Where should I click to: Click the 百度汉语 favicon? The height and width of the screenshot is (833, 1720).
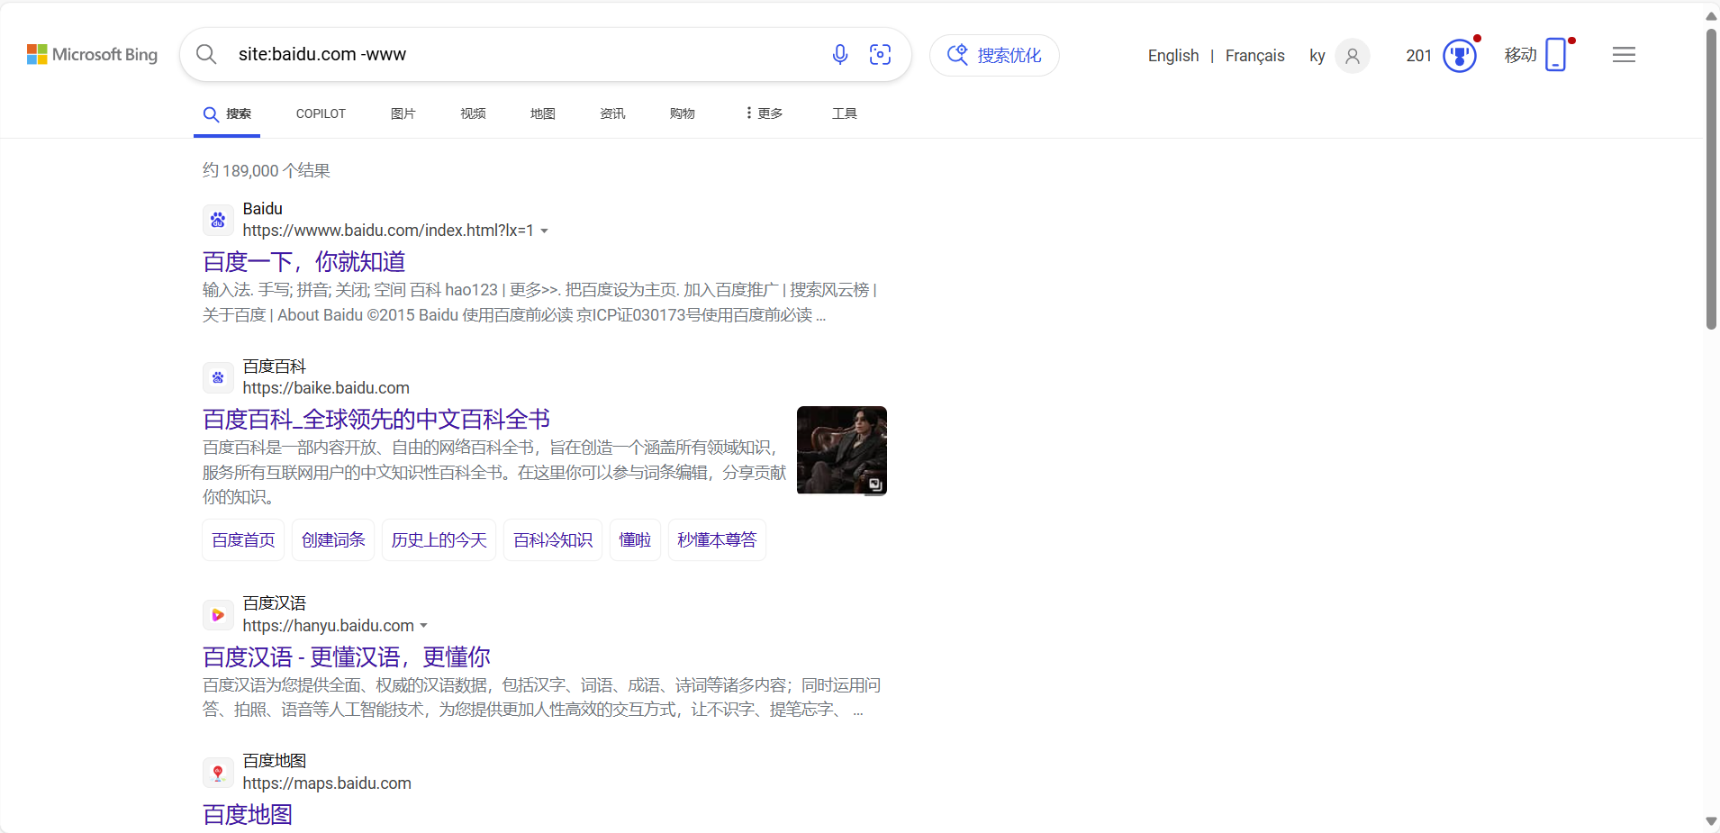pyautogui.click(x=218, y=615)
